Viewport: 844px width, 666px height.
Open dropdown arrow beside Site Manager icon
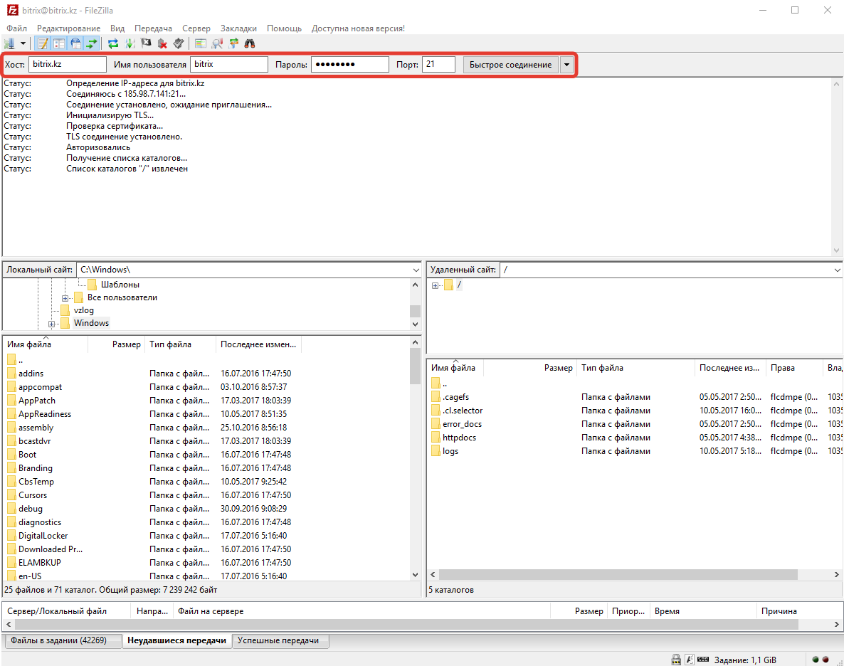(23, 43)
